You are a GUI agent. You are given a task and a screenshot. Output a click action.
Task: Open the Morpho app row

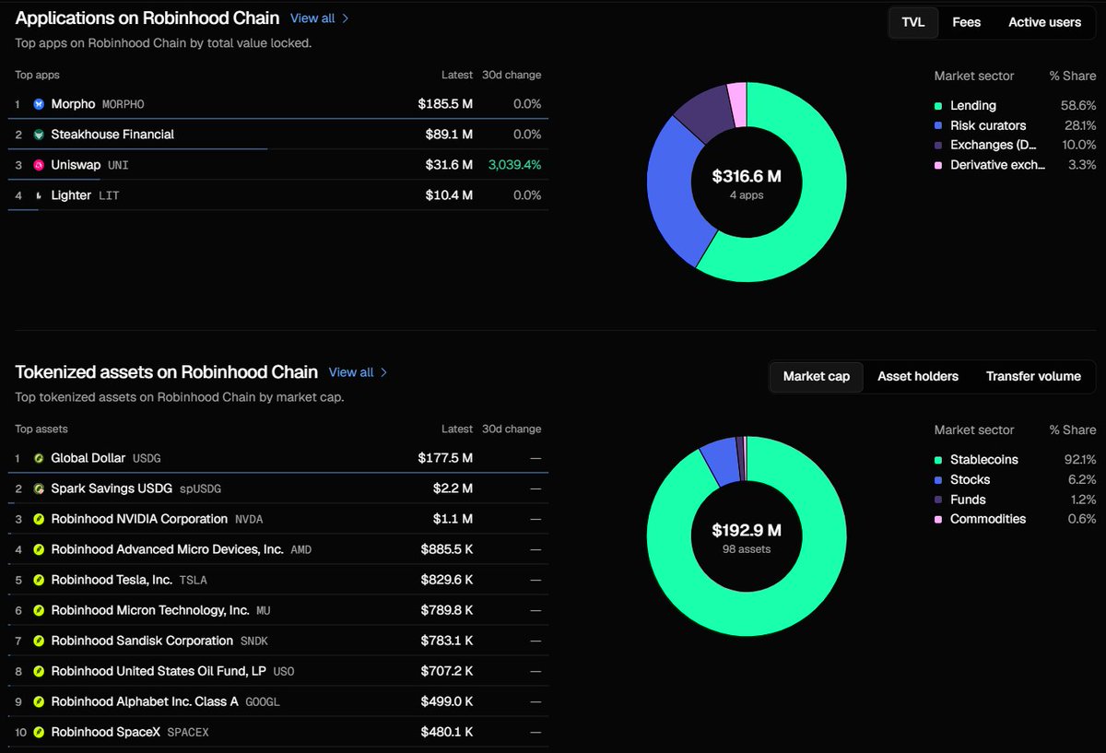pos(278,104)
